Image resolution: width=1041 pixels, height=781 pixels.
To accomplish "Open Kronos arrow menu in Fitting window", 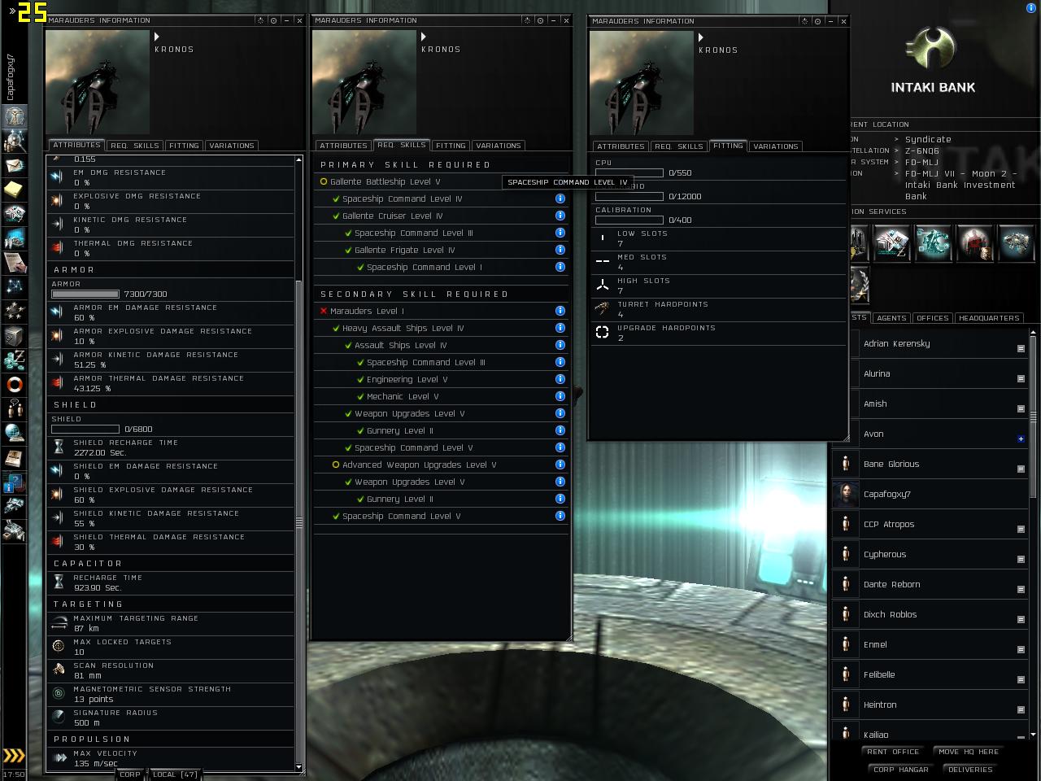I will pyautogui.click(x=701, y=37).
